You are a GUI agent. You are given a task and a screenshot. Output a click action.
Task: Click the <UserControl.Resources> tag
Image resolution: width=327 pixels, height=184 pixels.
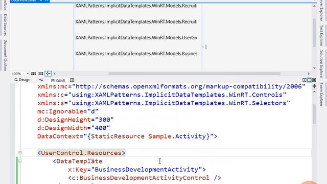tap(81, 153)
